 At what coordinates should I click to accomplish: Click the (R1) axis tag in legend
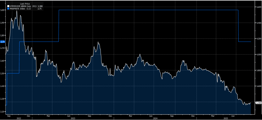point(35,6)
